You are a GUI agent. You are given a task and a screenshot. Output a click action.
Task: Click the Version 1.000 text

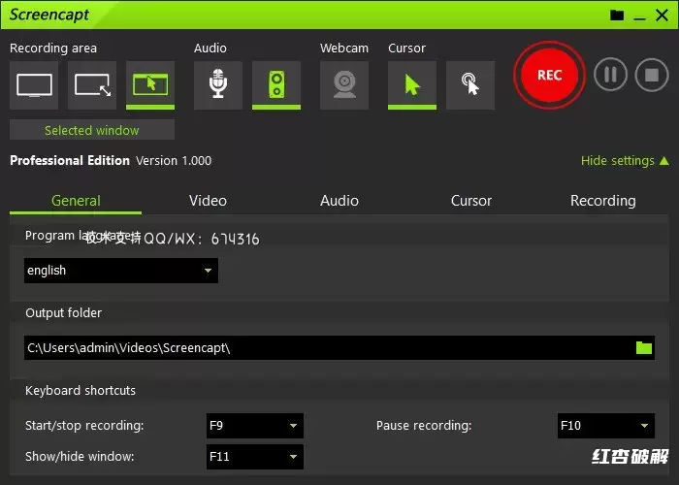pos(174,161)
